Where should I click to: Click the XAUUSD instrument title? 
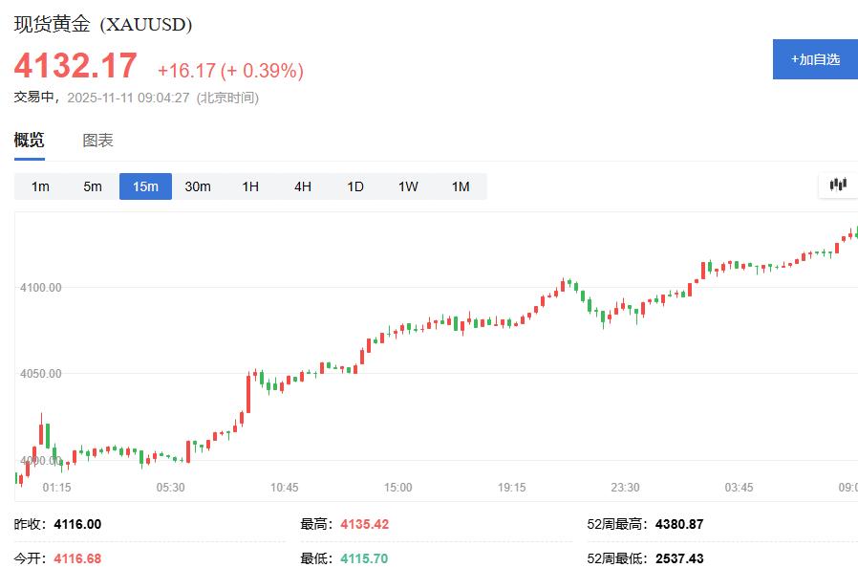(x=102, y=25)
